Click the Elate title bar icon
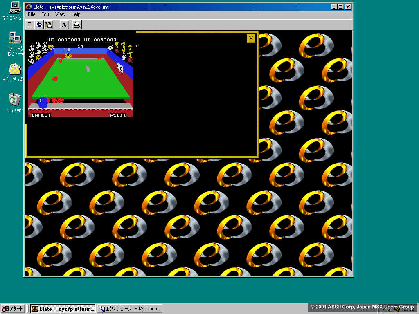Image resolution: width=419 pixels, height=314 pixels. click(29, 7)
